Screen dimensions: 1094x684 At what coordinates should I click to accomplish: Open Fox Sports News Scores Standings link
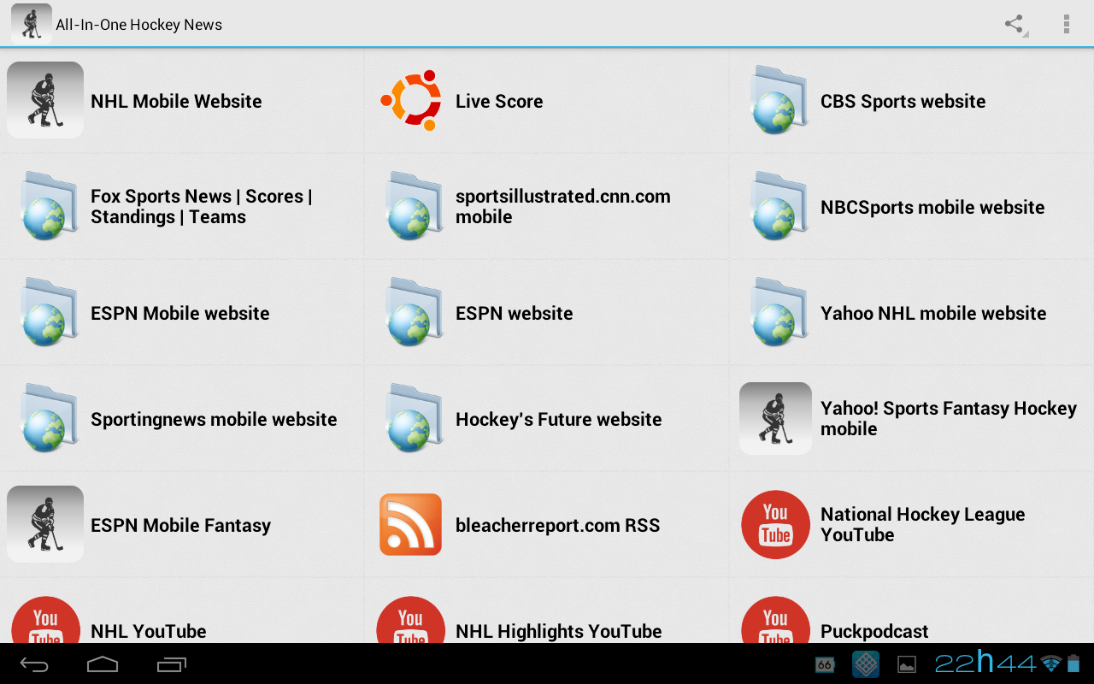pyautogui.click(x=201, y=207)
